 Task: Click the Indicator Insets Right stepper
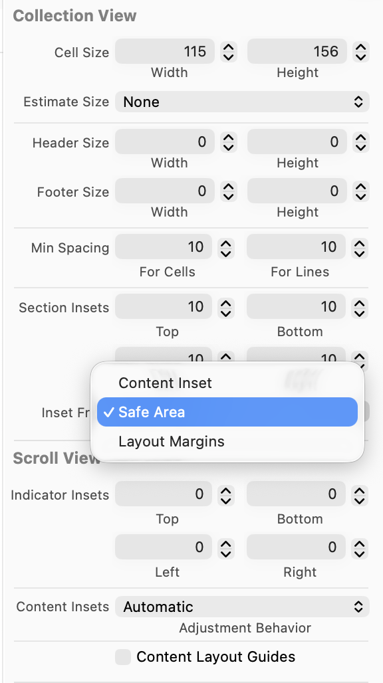[359, 547]
